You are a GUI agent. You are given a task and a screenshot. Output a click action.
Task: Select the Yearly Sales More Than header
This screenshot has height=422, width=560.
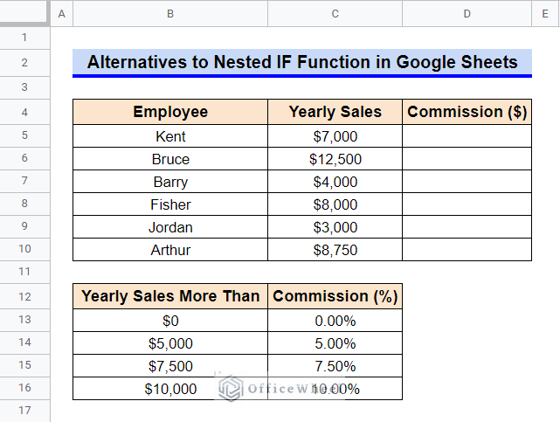[x=169, y=296]
